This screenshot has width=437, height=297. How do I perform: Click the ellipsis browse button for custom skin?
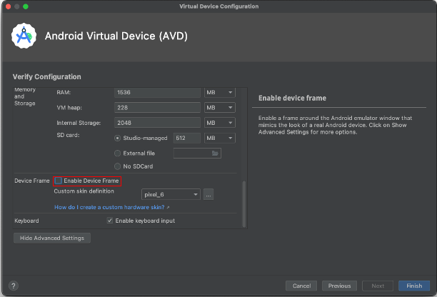[209, 194]
